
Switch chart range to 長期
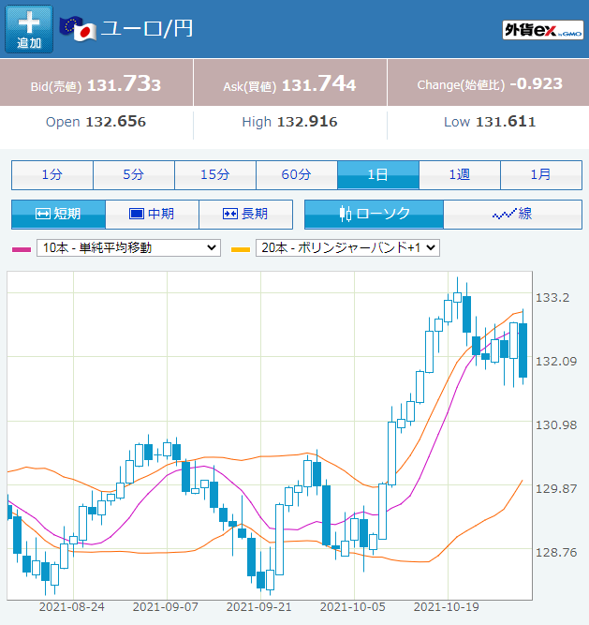[245, 215]
